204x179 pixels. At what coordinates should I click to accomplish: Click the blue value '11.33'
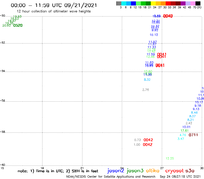[152, 47]
